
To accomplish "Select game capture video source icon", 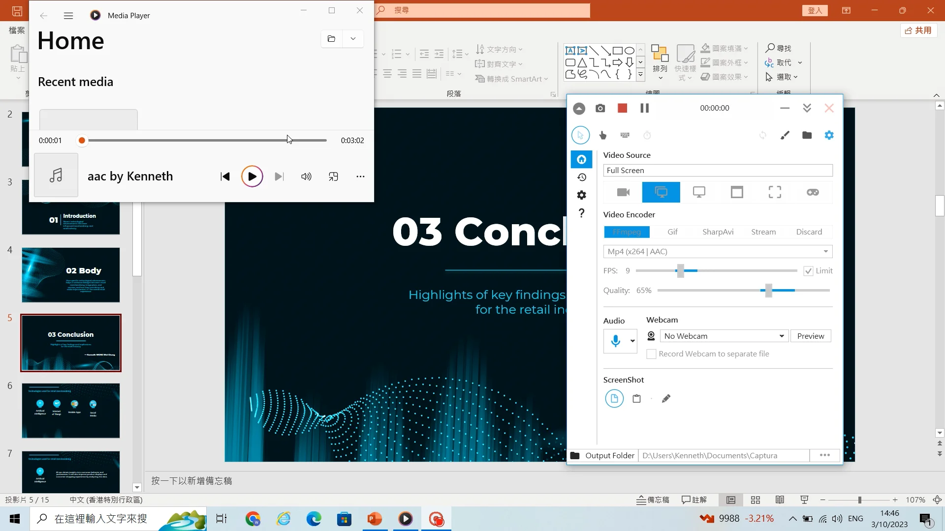I will (813, 192).
